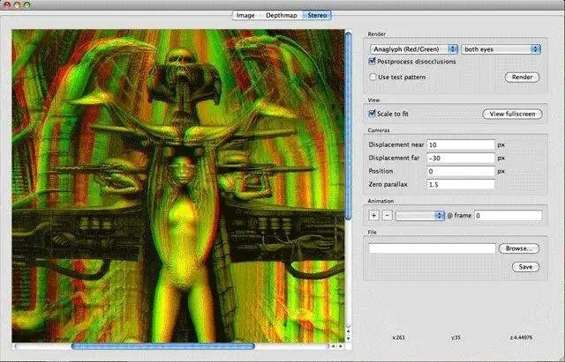Select the Stereo tab
The width and height of the screenshot is (565, 362).
point(317,16)
